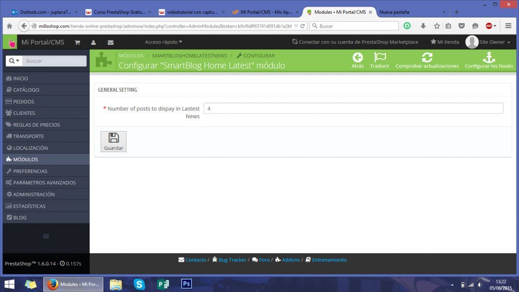Screen dimensions: 519x292
Task: Switch to Curso PrestaShop Gratis tab
Action: coord(118,12)
